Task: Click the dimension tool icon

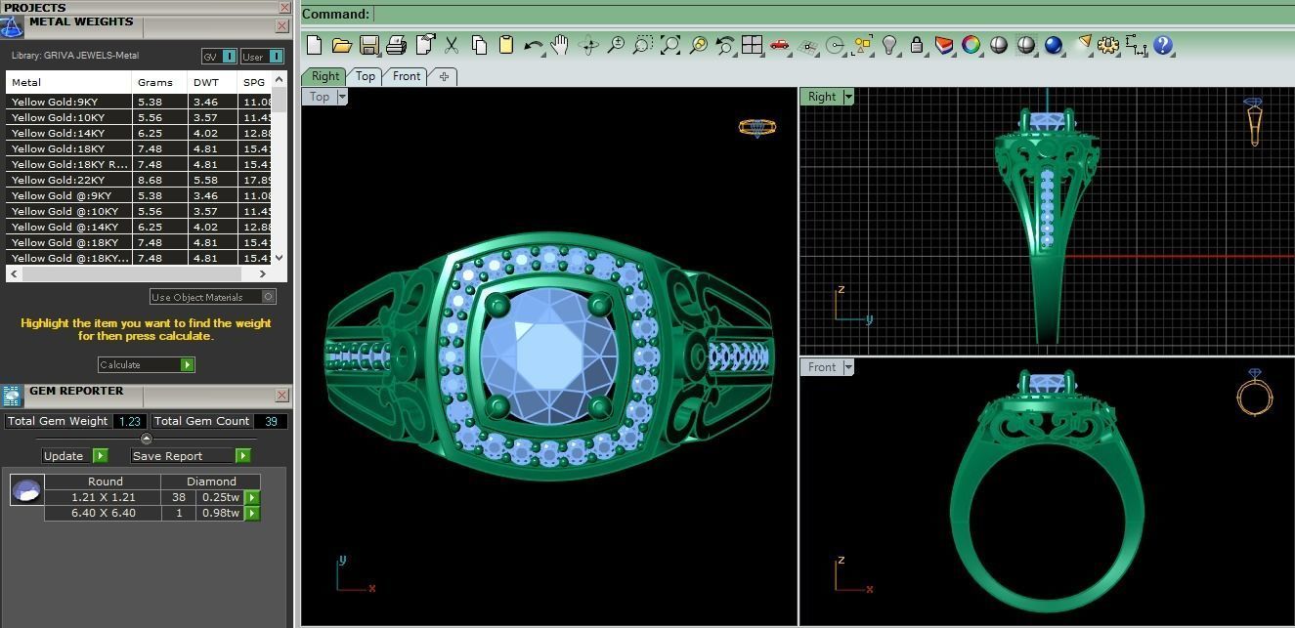Action: (1136, 45)
